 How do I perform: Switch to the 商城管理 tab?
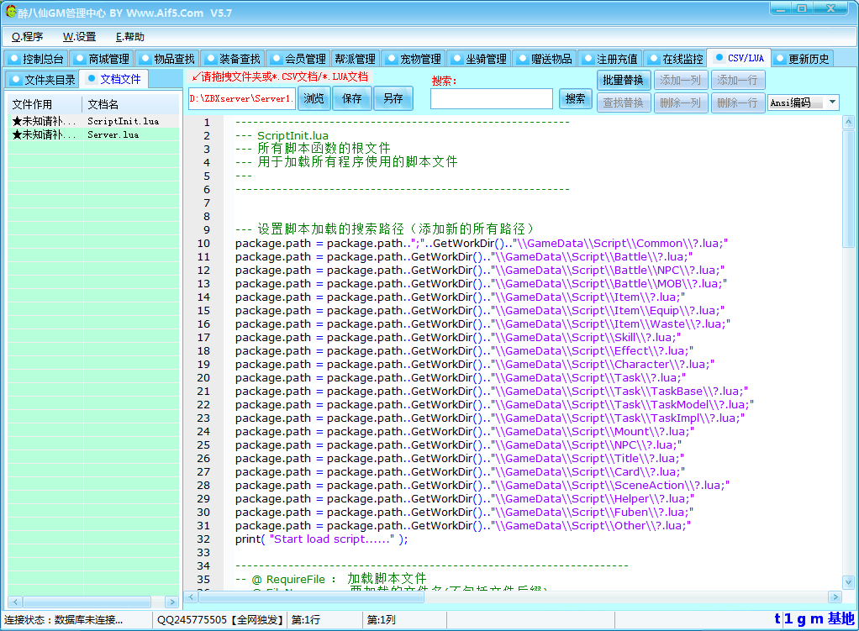[102, 59]
